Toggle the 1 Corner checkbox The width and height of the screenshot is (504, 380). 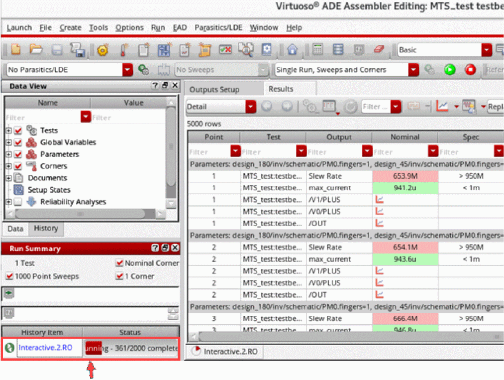(119, 276)
